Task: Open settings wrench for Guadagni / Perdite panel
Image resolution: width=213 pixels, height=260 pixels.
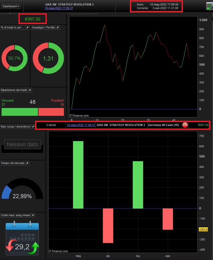Action: click(58, 27)
